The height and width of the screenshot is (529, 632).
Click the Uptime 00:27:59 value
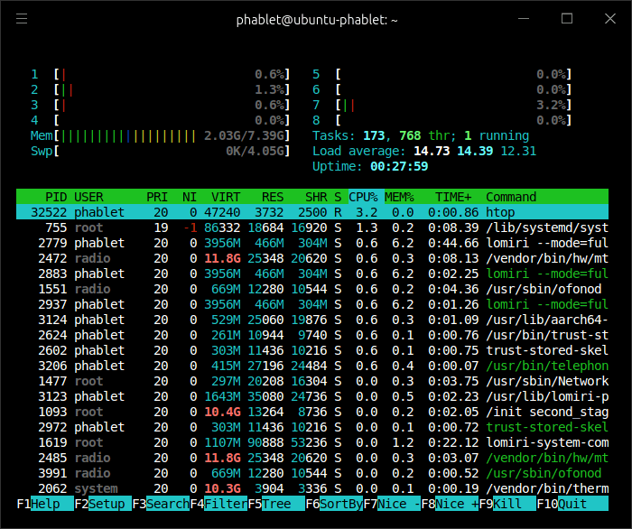tap(399, 166)
